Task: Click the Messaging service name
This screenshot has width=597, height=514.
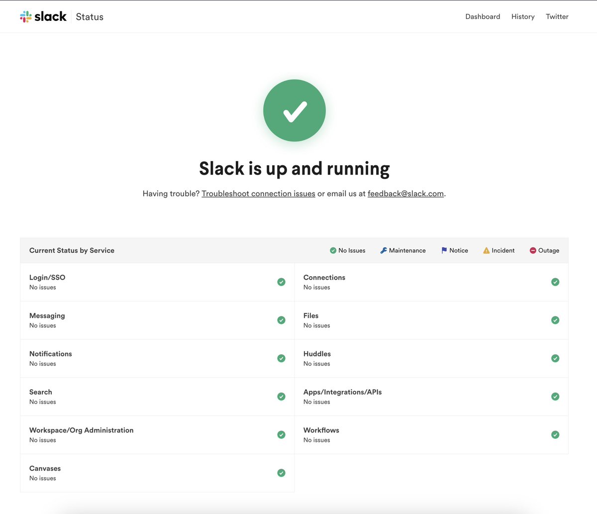Action: click(47, 316)
